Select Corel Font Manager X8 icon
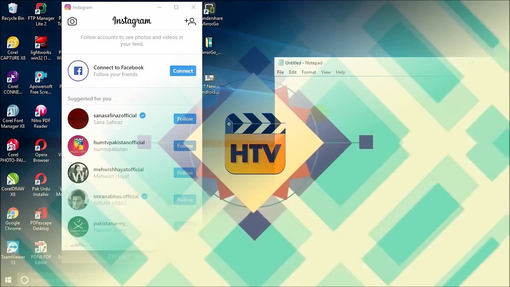510x287 pixels. tap(13, 117)
